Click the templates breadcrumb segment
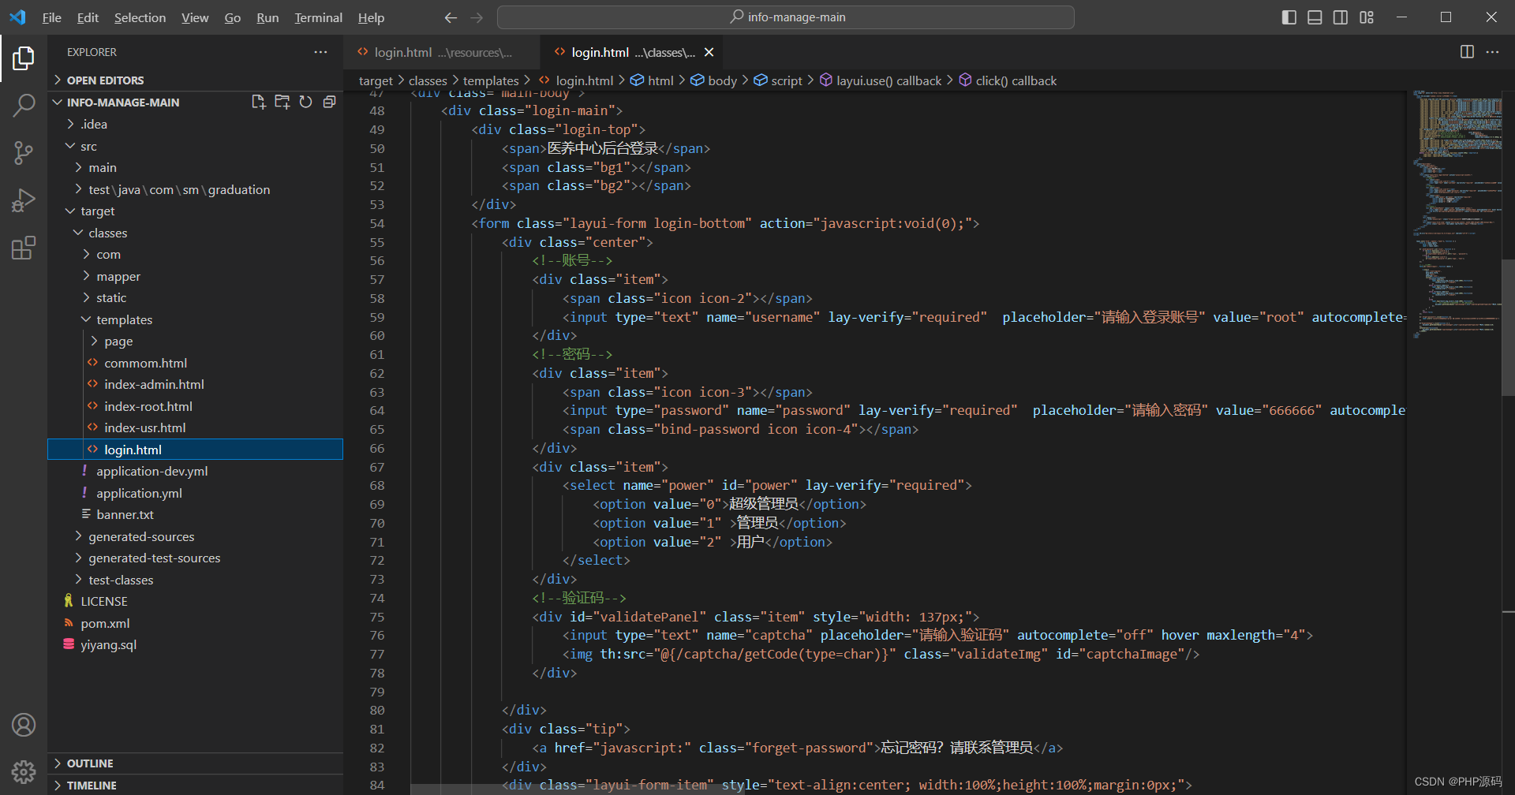This screenshot has height=795, width=1515. [491, 80]
